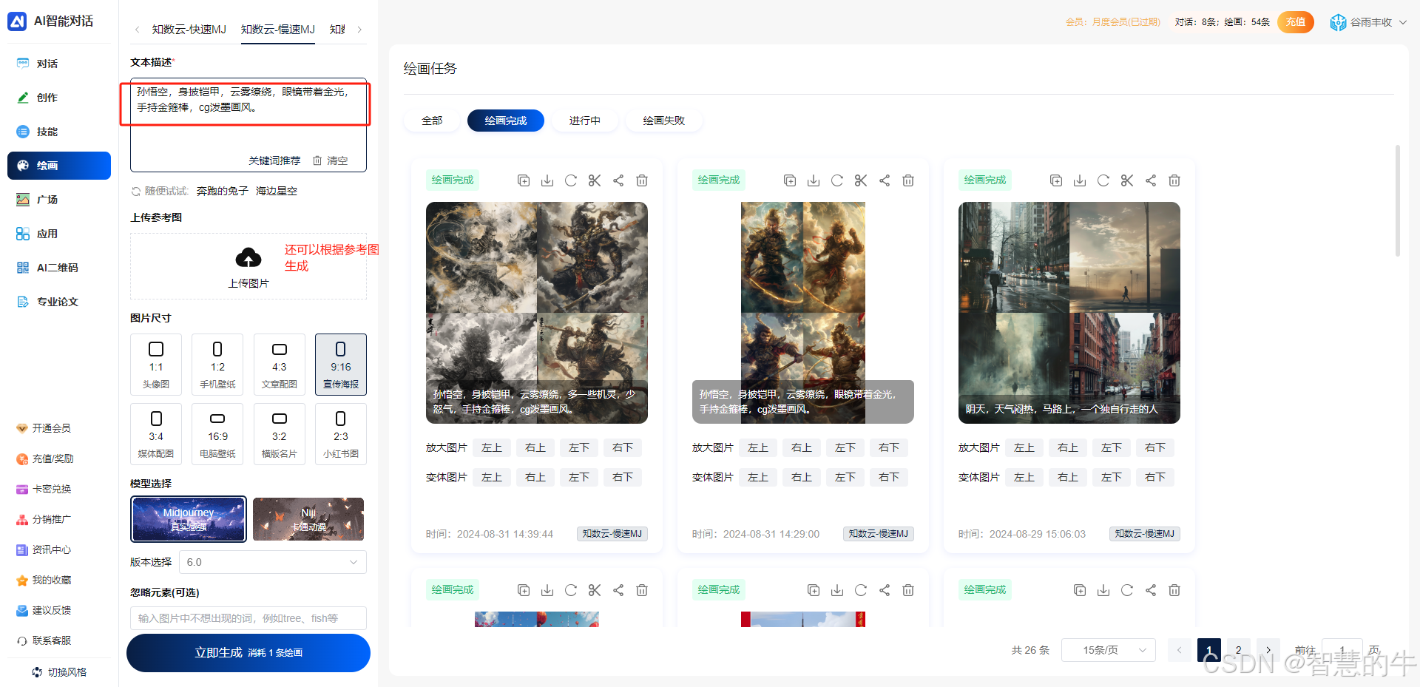Select 3:4 媒体配图 image size
Screen dimensions: 1420x687
coord(156,434)
